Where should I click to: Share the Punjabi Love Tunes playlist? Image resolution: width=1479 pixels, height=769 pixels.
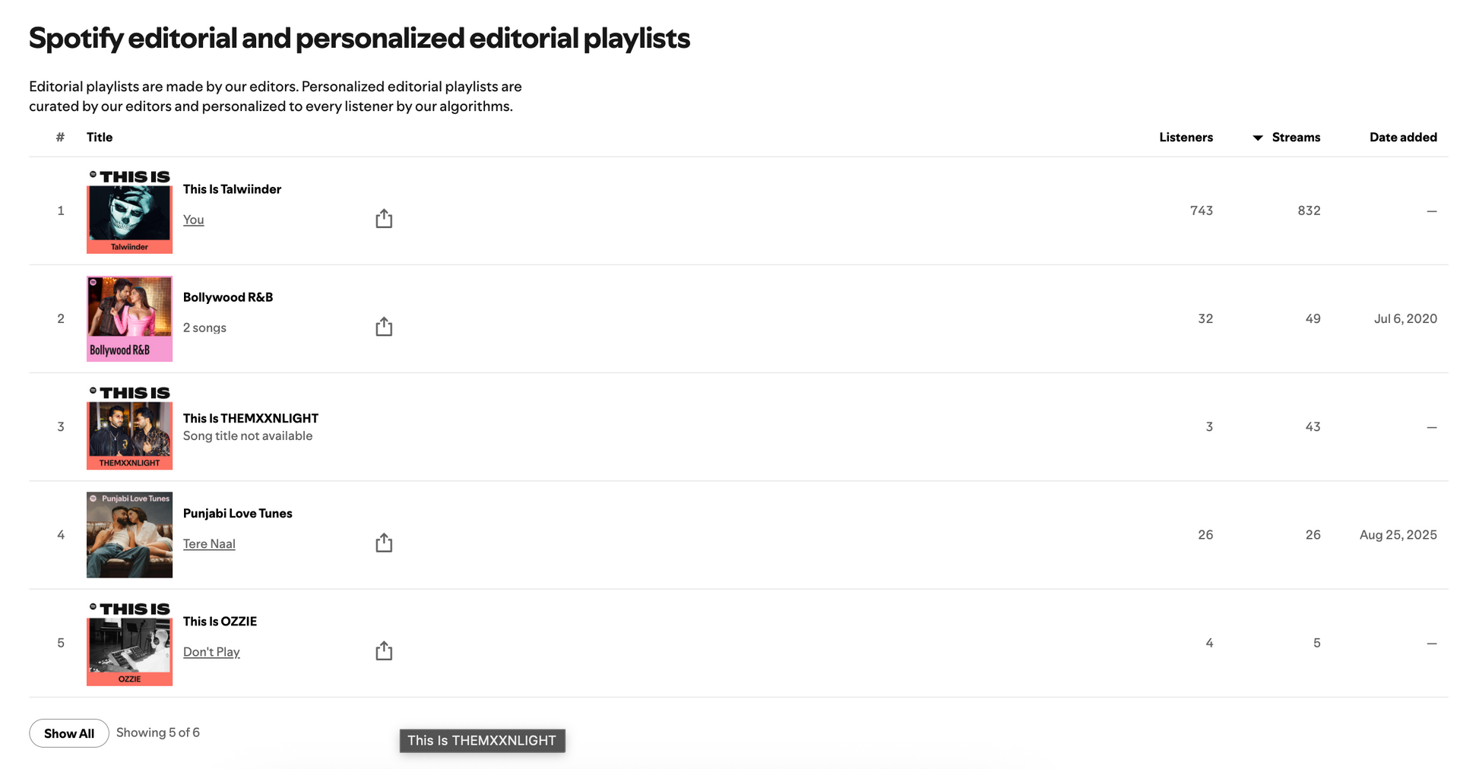click(384, 543)
